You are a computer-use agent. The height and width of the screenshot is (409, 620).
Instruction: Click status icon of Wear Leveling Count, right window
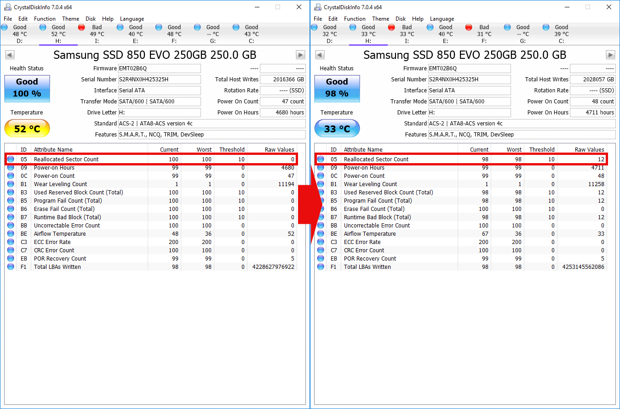tap(321, 184)
